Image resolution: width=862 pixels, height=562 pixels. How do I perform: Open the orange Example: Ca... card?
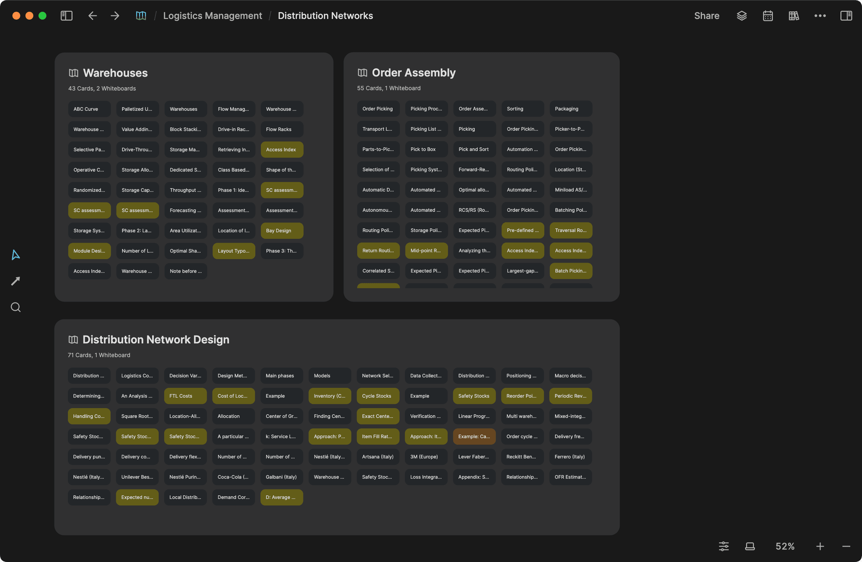[474, 437]
